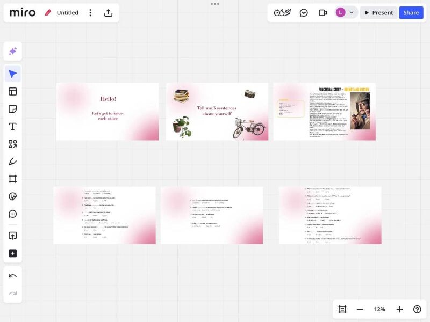This screenshot has width=430, height=322.
Task: Zoom out with the minus button
Action: [360, 309]
